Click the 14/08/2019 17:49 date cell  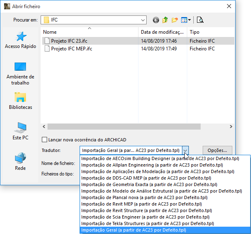coord(159,49)
